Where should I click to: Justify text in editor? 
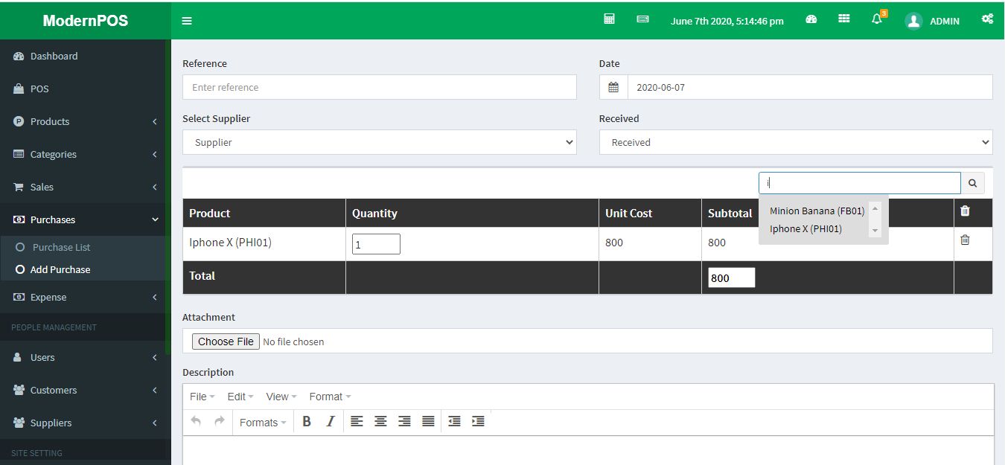[428, 421]
